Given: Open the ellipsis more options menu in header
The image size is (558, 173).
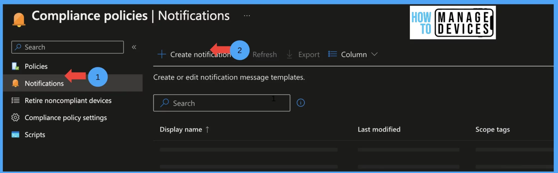Looking at the screenshot, I should (247, 16).
